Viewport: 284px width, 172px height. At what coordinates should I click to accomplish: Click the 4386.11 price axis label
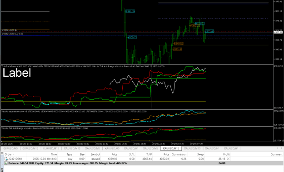point(278,11)
